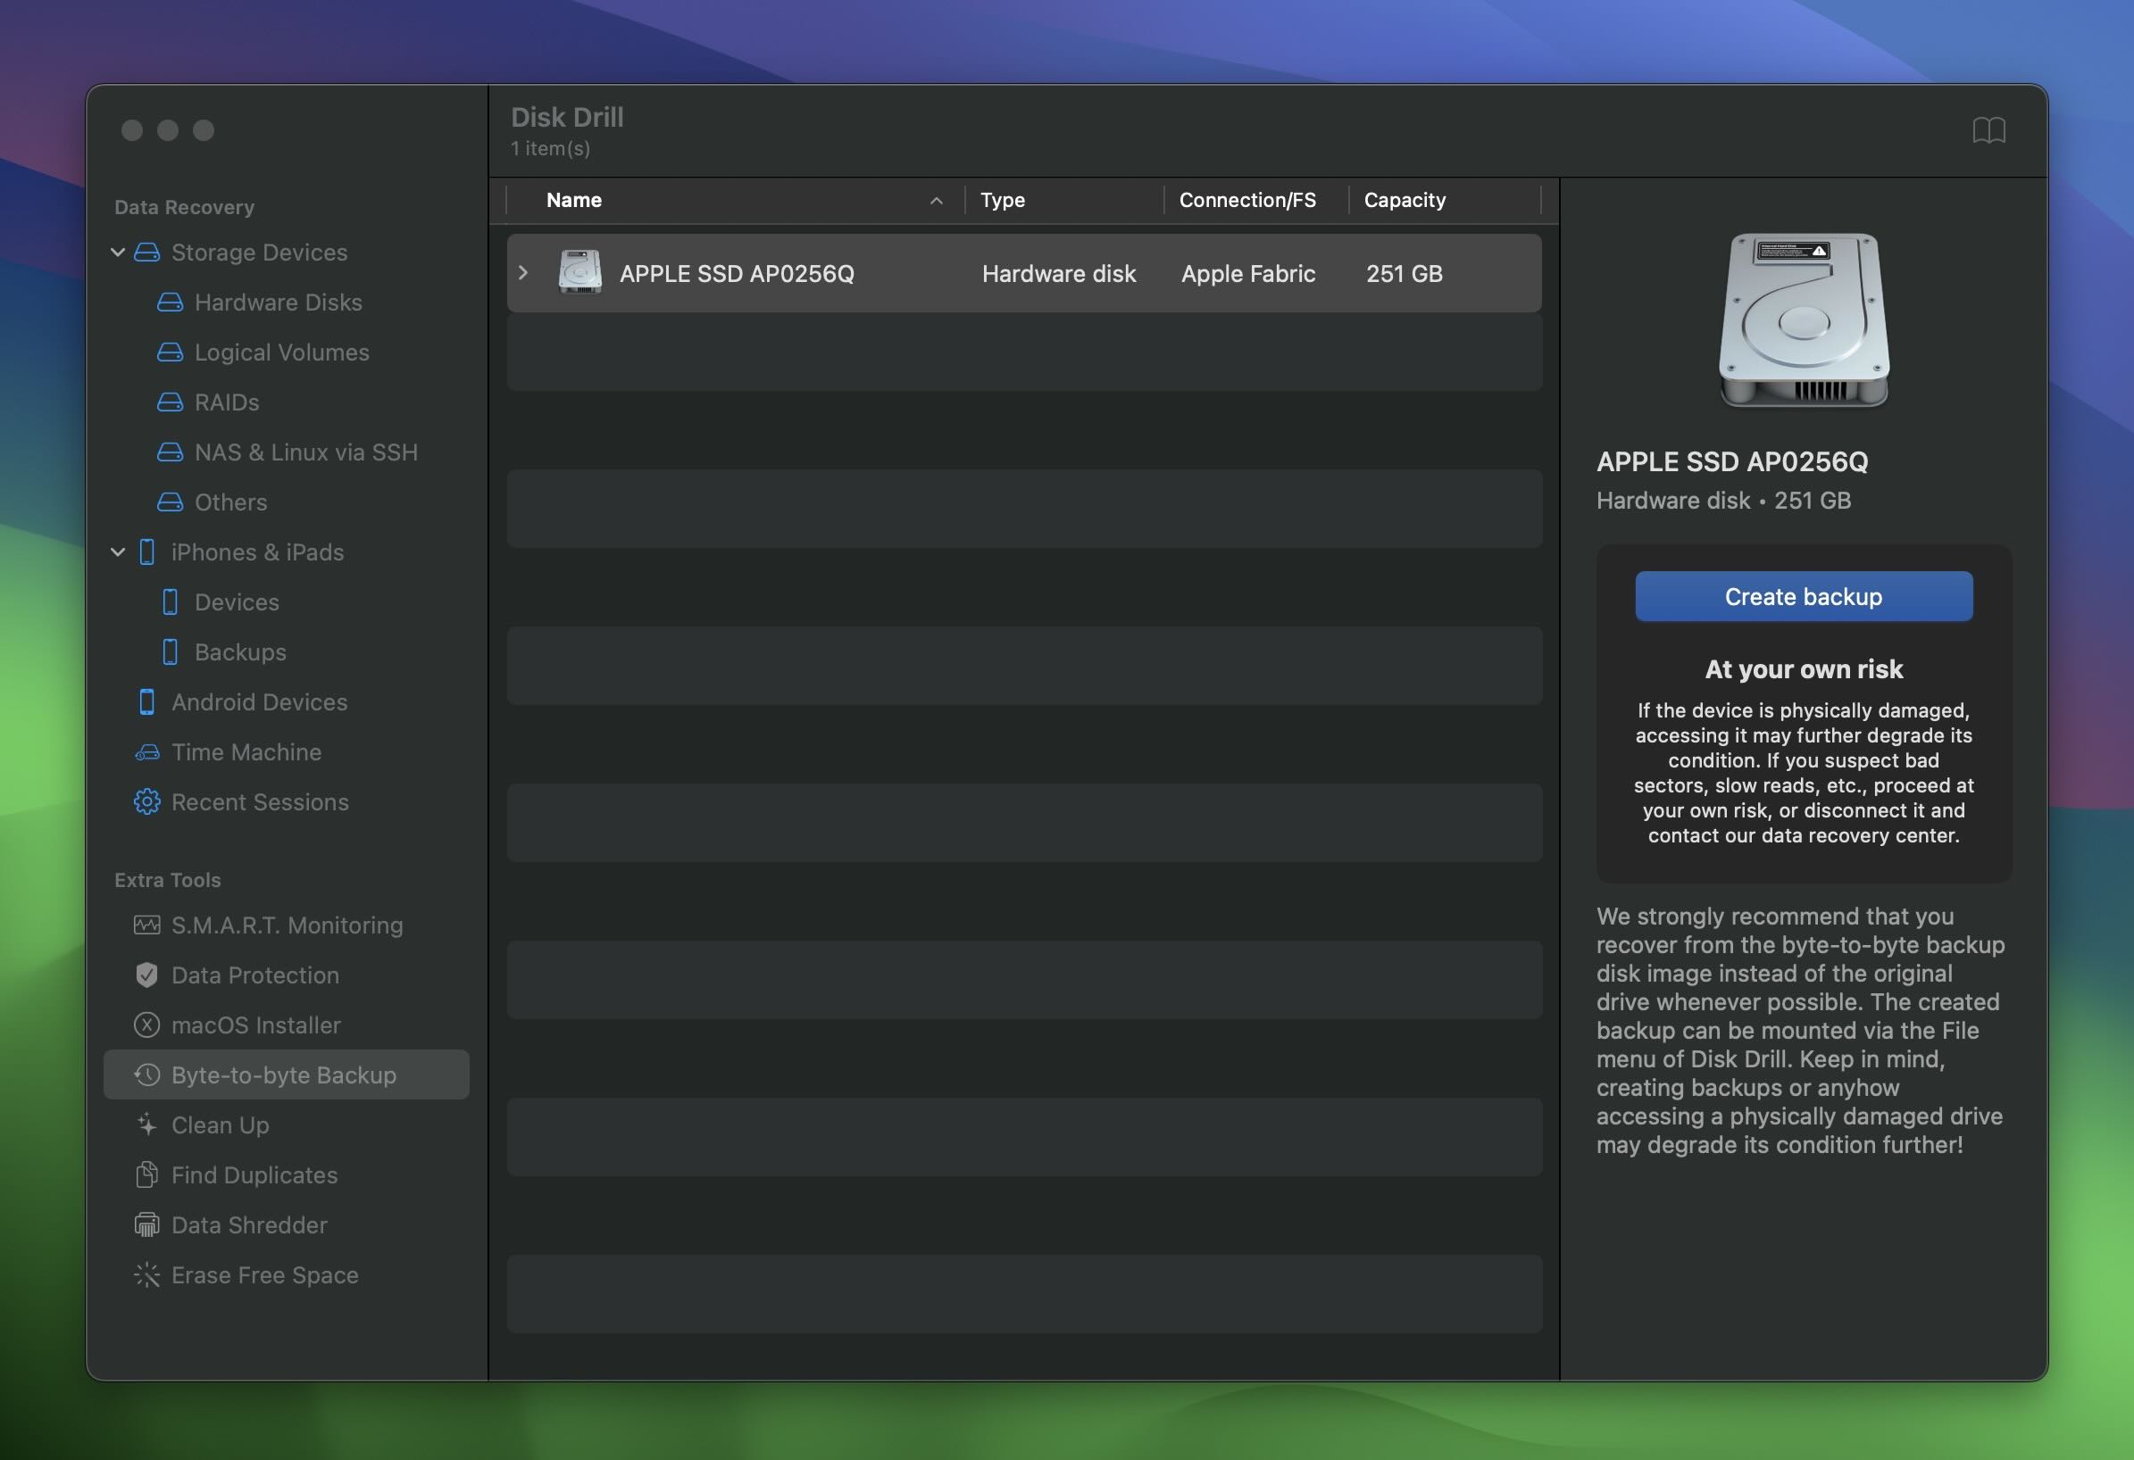Click the Storage Devices drive icon
This screenshot has width=2134, height=1460.
coord(147,253)
